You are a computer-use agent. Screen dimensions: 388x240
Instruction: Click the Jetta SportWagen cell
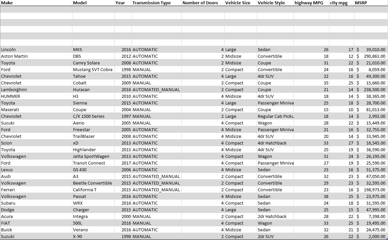pyautogui.click(x=93, y=156)
